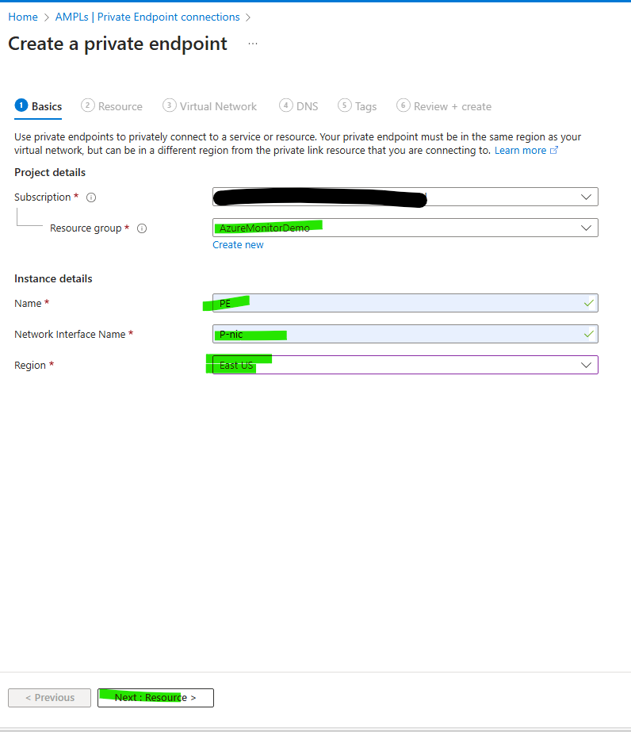Click the Resource group info icon
The height and width of the screenshot is (732, 631).
click(142, 228)
